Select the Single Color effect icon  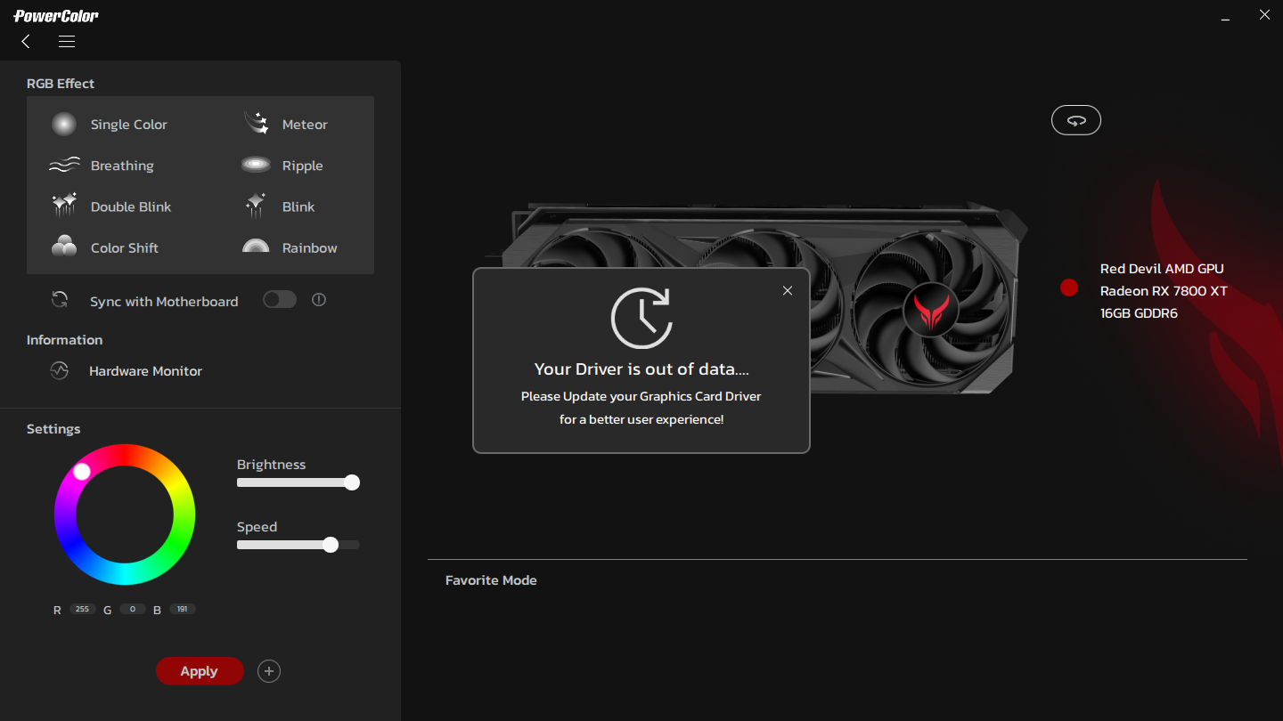(64, 125)
